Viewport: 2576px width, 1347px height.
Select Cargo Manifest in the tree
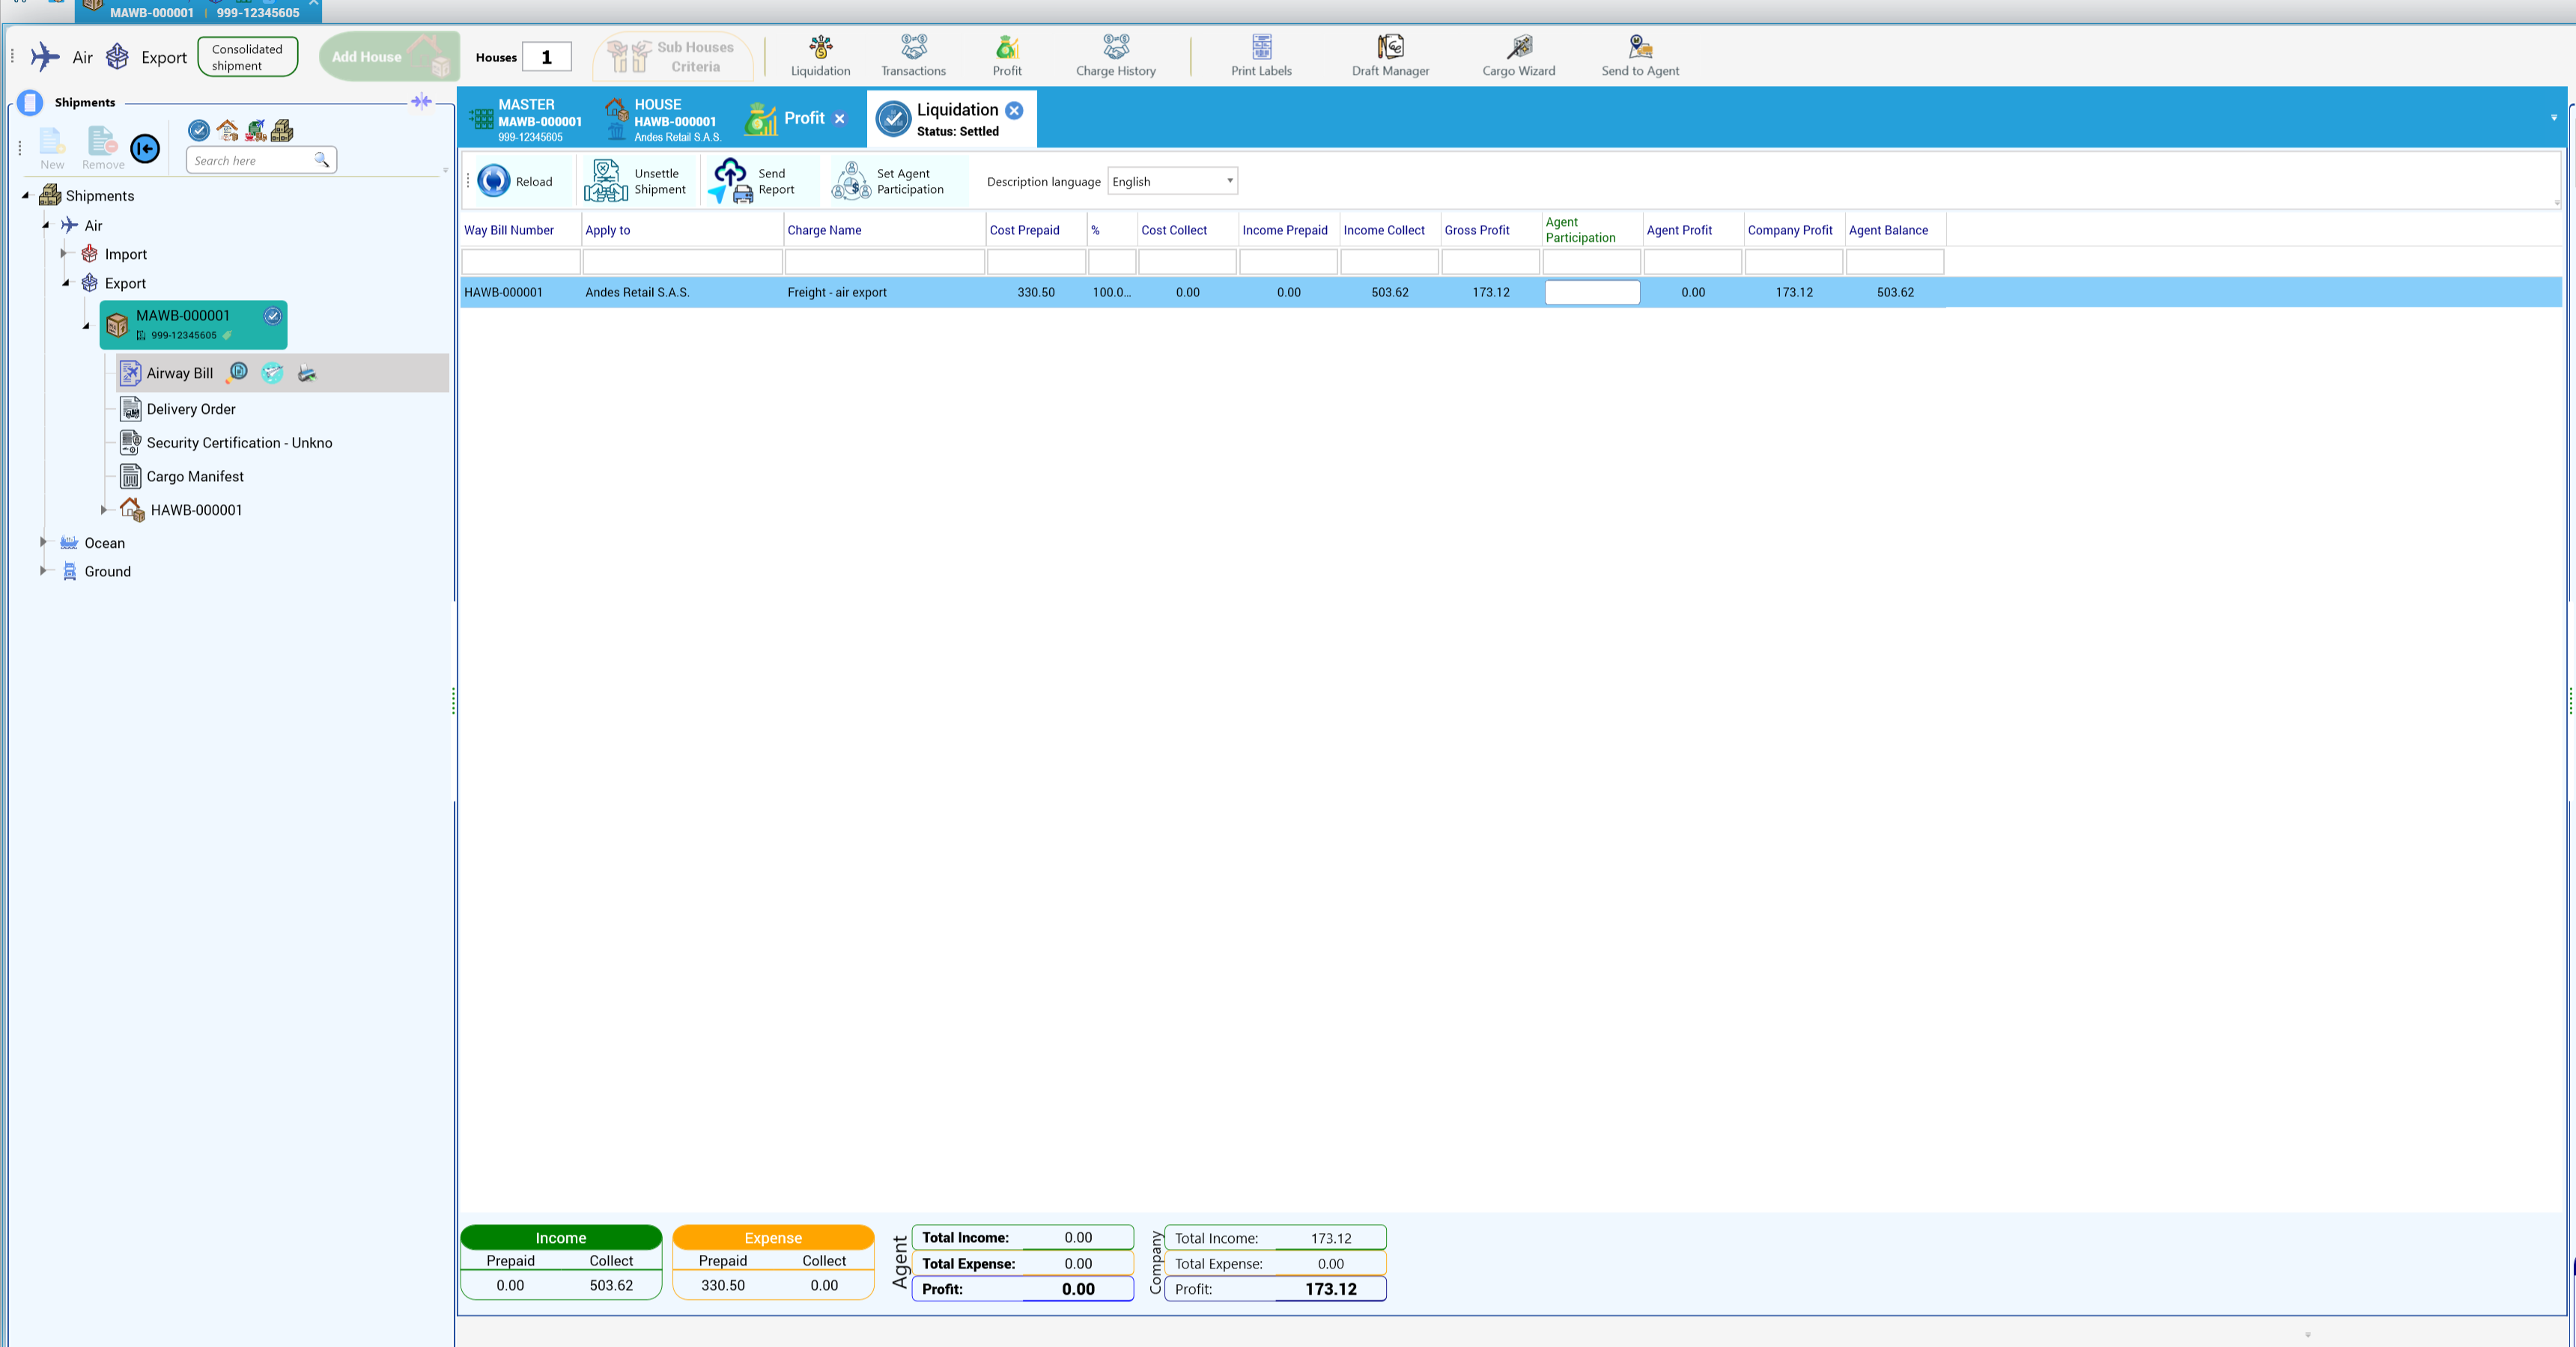[x=195, y=477]
